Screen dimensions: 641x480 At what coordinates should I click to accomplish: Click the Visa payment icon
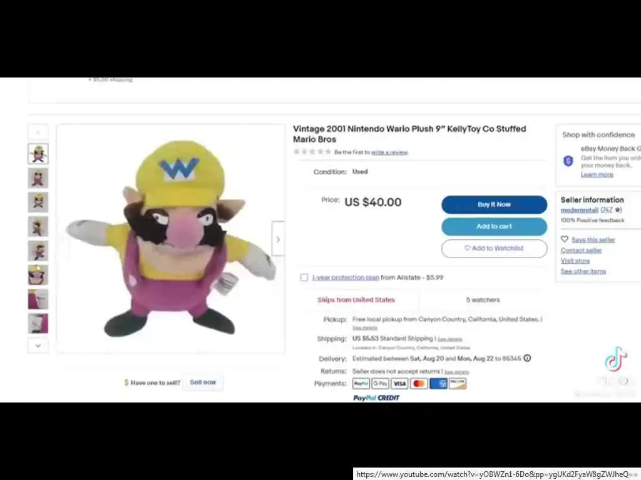click(x=399, y=383)
